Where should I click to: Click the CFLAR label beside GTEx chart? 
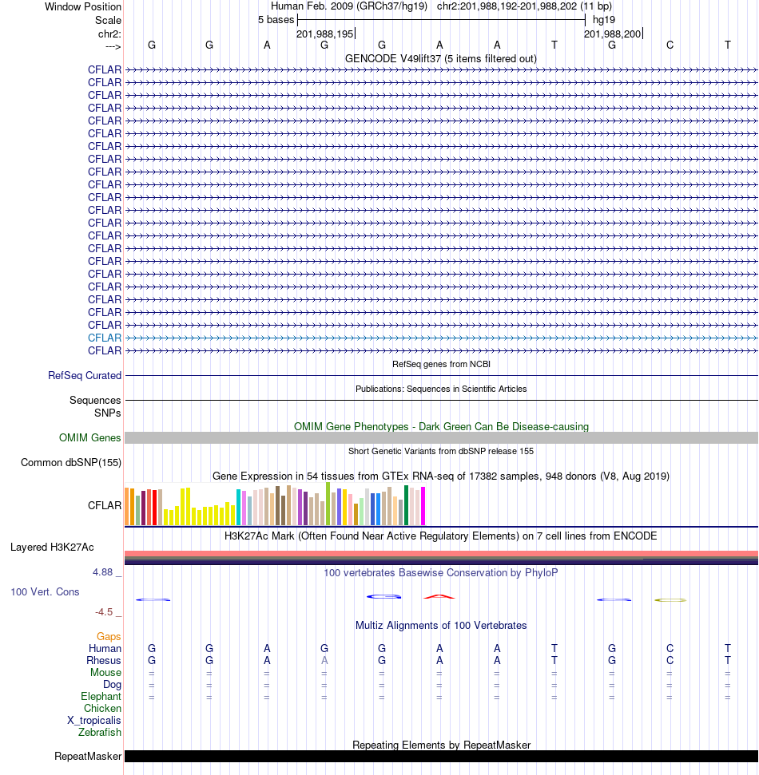pyautogui.click(x=105, y=505)
